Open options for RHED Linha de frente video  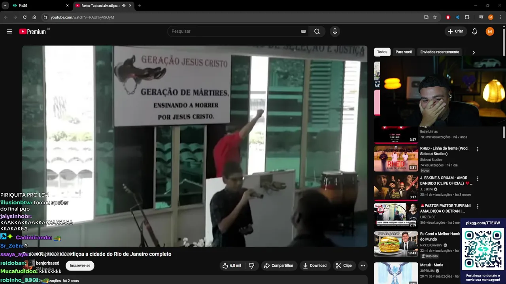click(478, 149)
